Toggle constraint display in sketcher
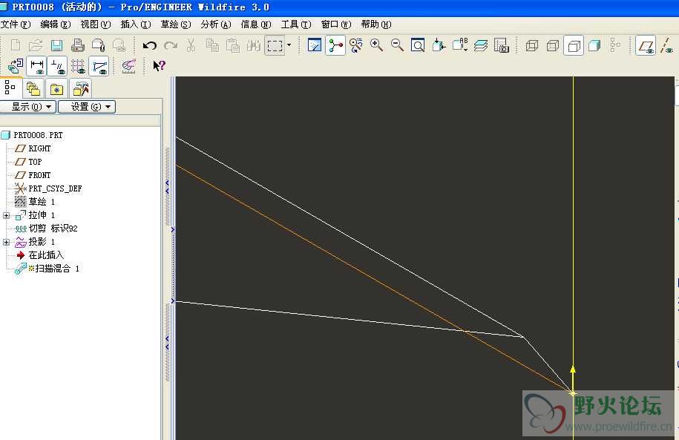The width and height of the screenshot is (679, 440). [x=57, y=66]
